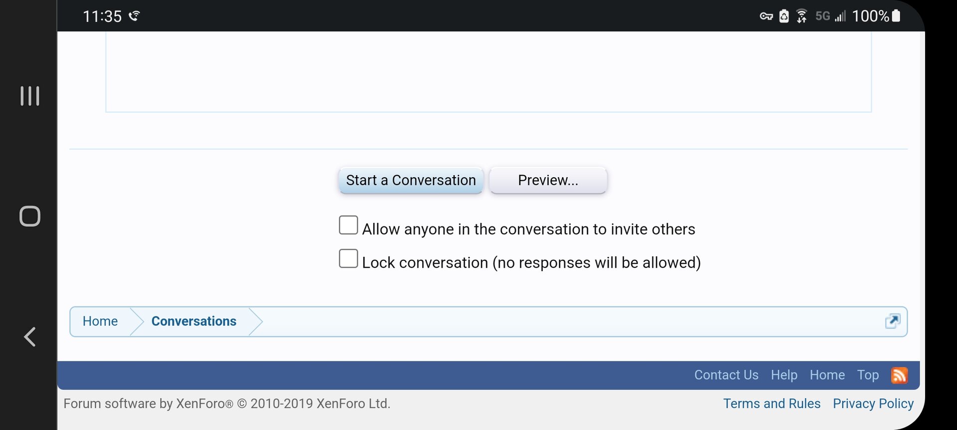Enable allow anyone to invite others

pyautogui.click(x=348, y=225)
